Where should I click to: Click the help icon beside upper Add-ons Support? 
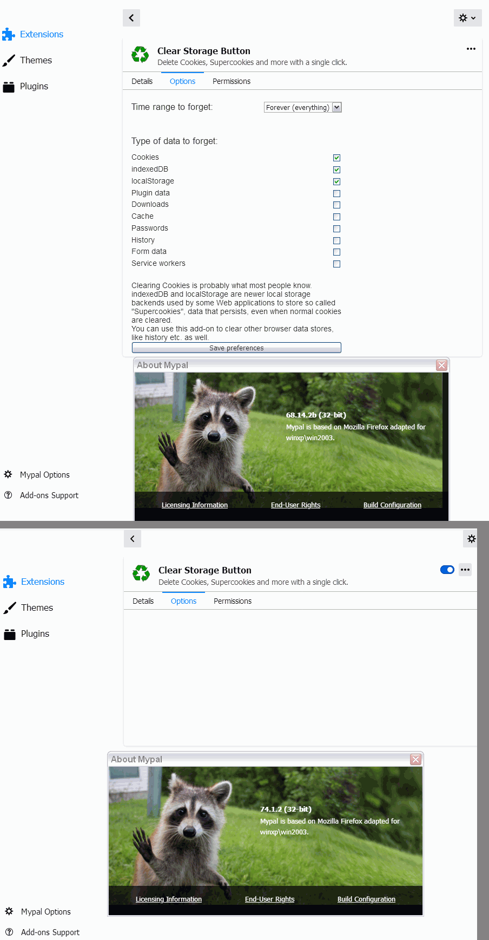8,495
